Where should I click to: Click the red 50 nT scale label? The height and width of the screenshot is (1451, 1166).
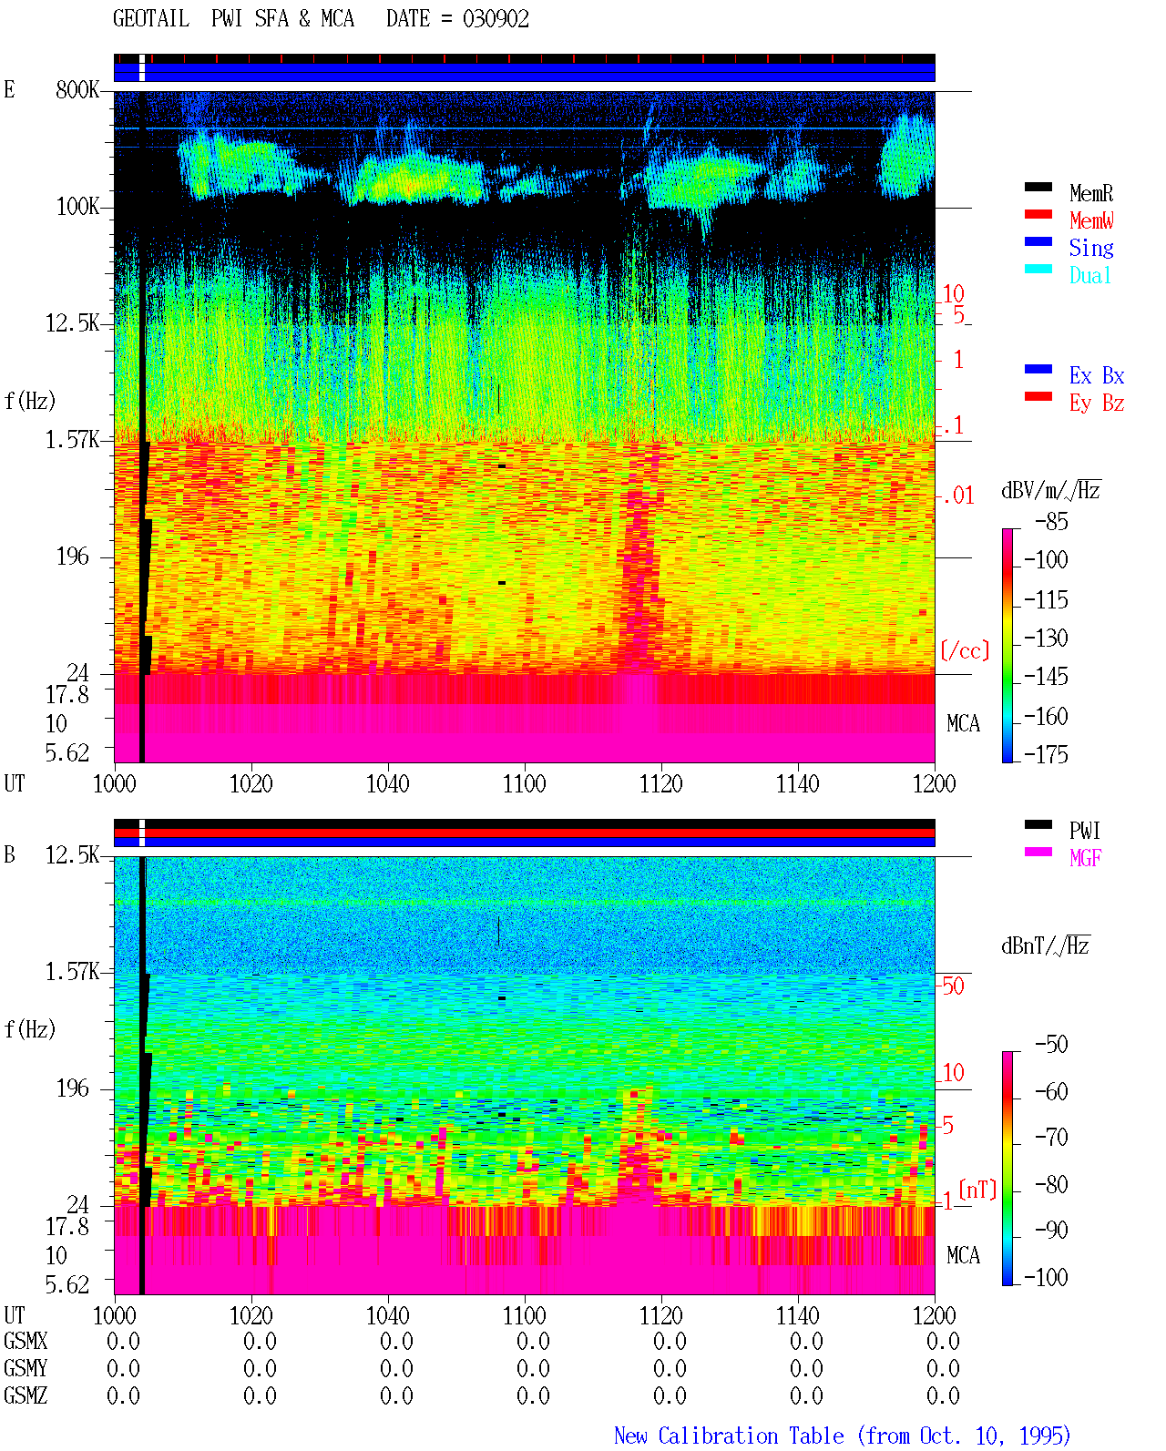point(953,986)
